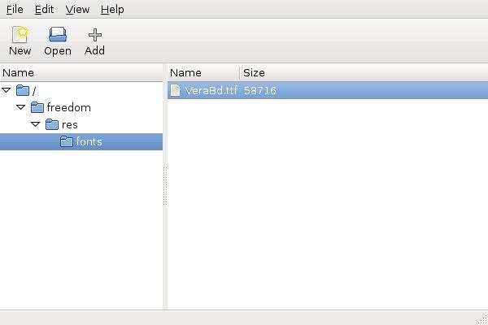Collapse the root folder tree arrow
The image size is (488, 325).
(6, 90)
